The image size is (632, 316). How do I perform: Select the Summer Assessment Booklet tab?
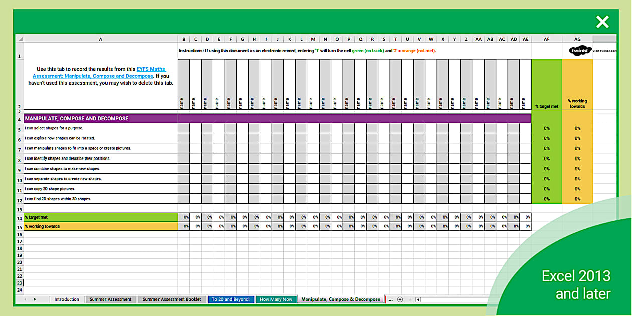coord(172,299)
